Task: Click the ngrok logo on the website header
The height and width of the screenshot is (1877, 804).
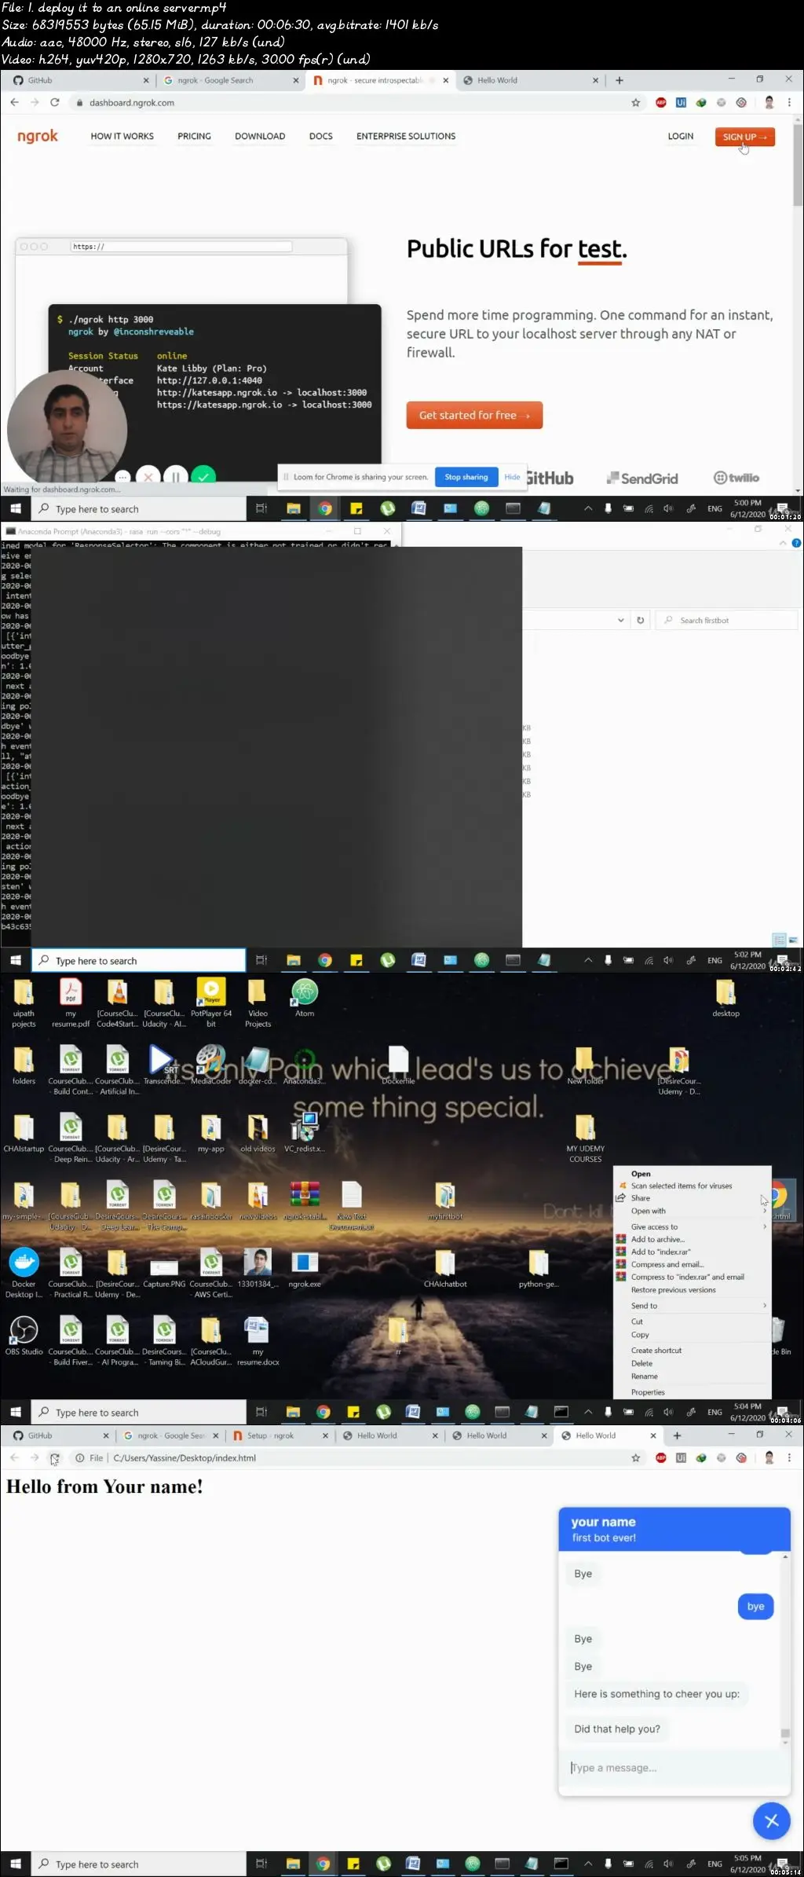Action: 38,136
